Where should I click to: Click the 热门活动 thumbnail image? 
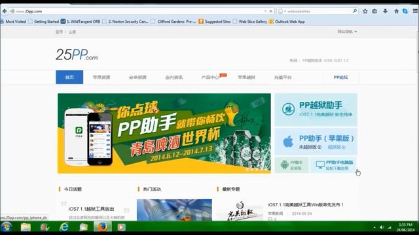174,210
